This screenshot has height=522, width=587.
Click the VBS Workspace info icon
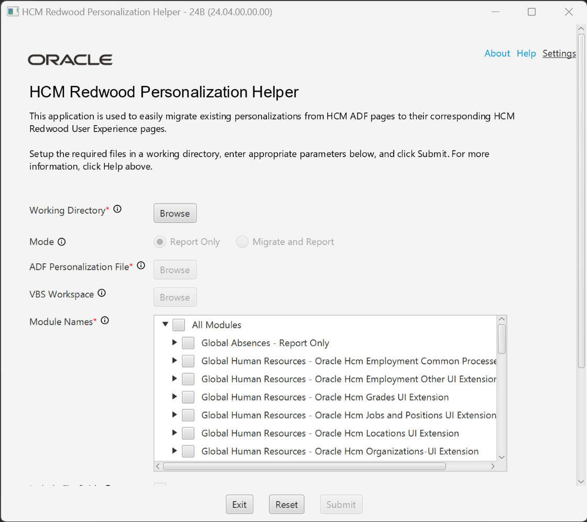pyautogui.click(x=101, y=293)
